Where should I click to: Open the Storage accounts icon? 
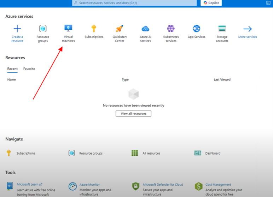(222, 29)
